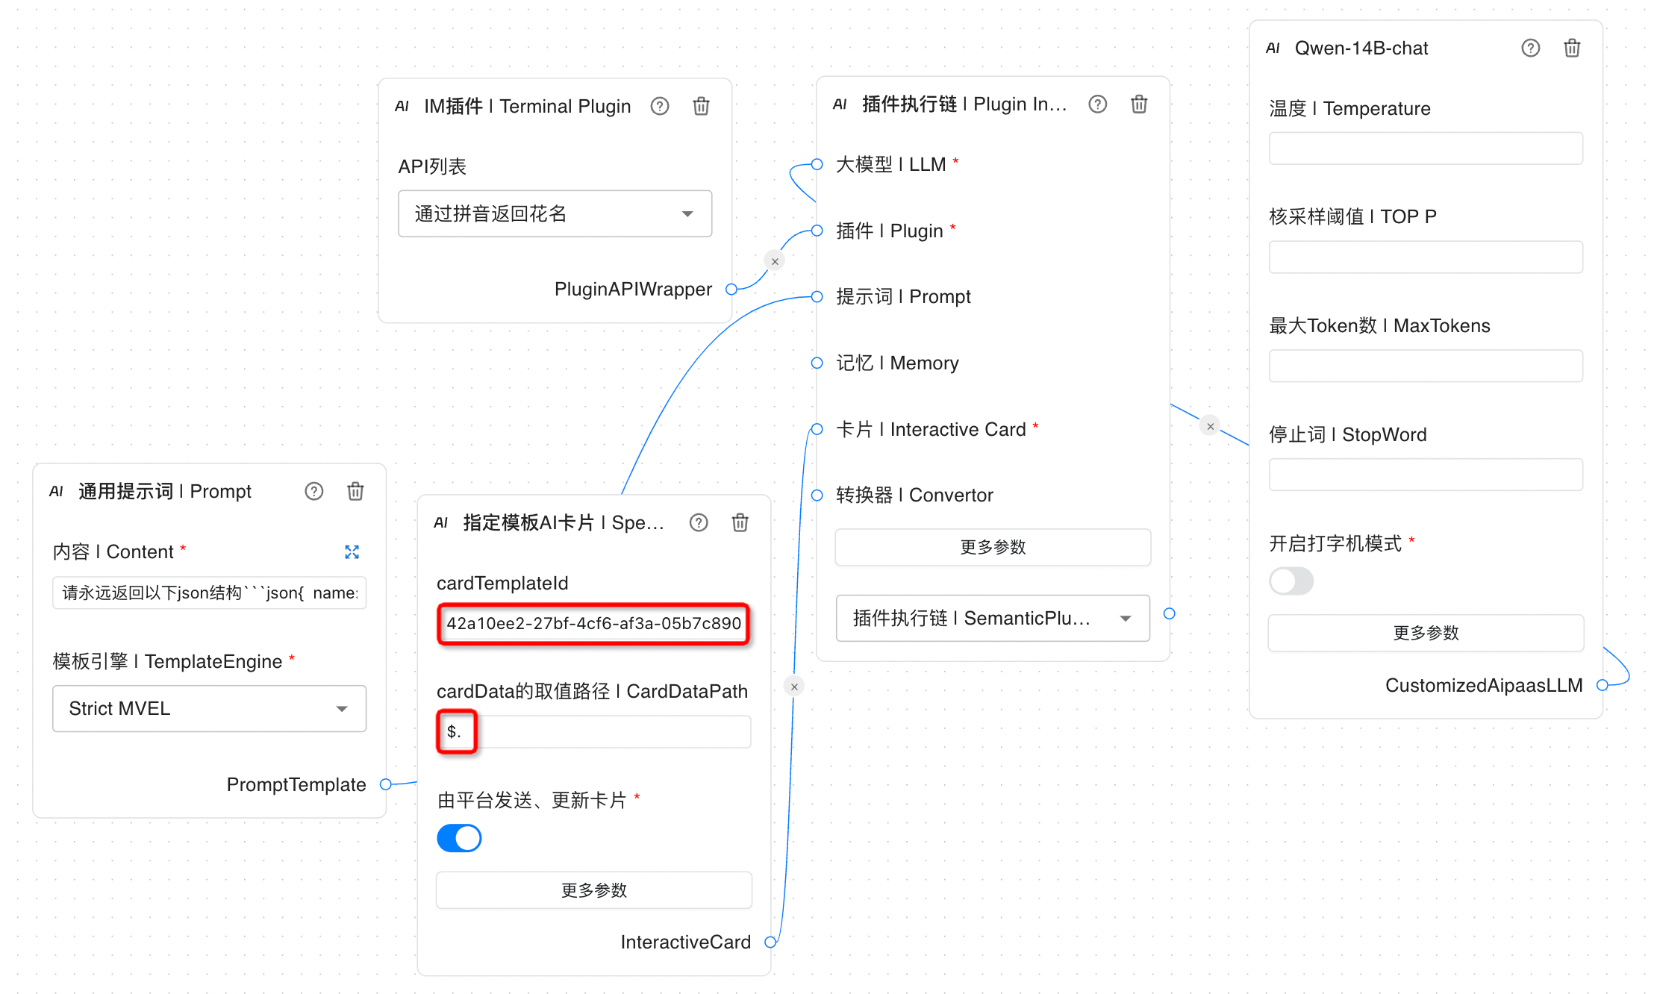
Task: Expand the Content field editor icon
Action: pos(352,551)
